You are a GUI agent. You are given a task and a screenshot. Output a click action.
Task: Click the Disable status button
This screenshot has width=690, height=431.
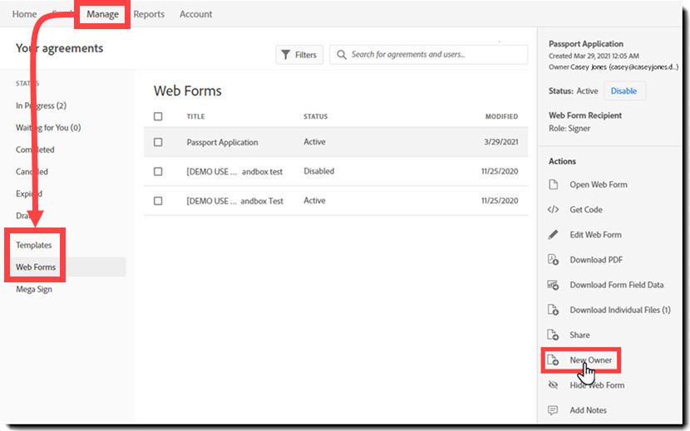point(624,91)
